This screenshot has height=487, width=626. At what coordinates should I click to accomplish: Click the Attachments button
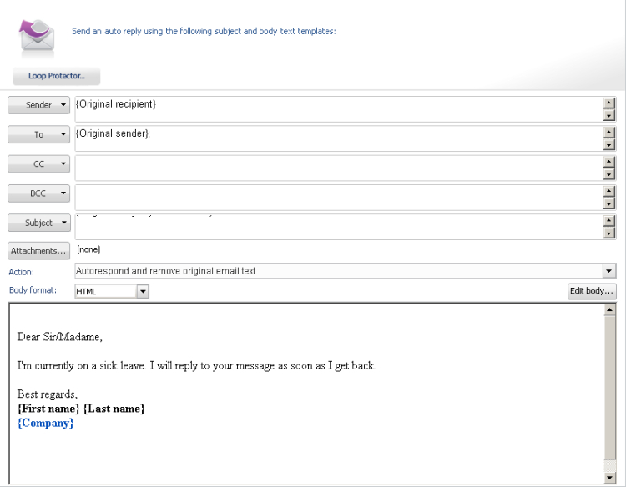click(x=38, y=251)
